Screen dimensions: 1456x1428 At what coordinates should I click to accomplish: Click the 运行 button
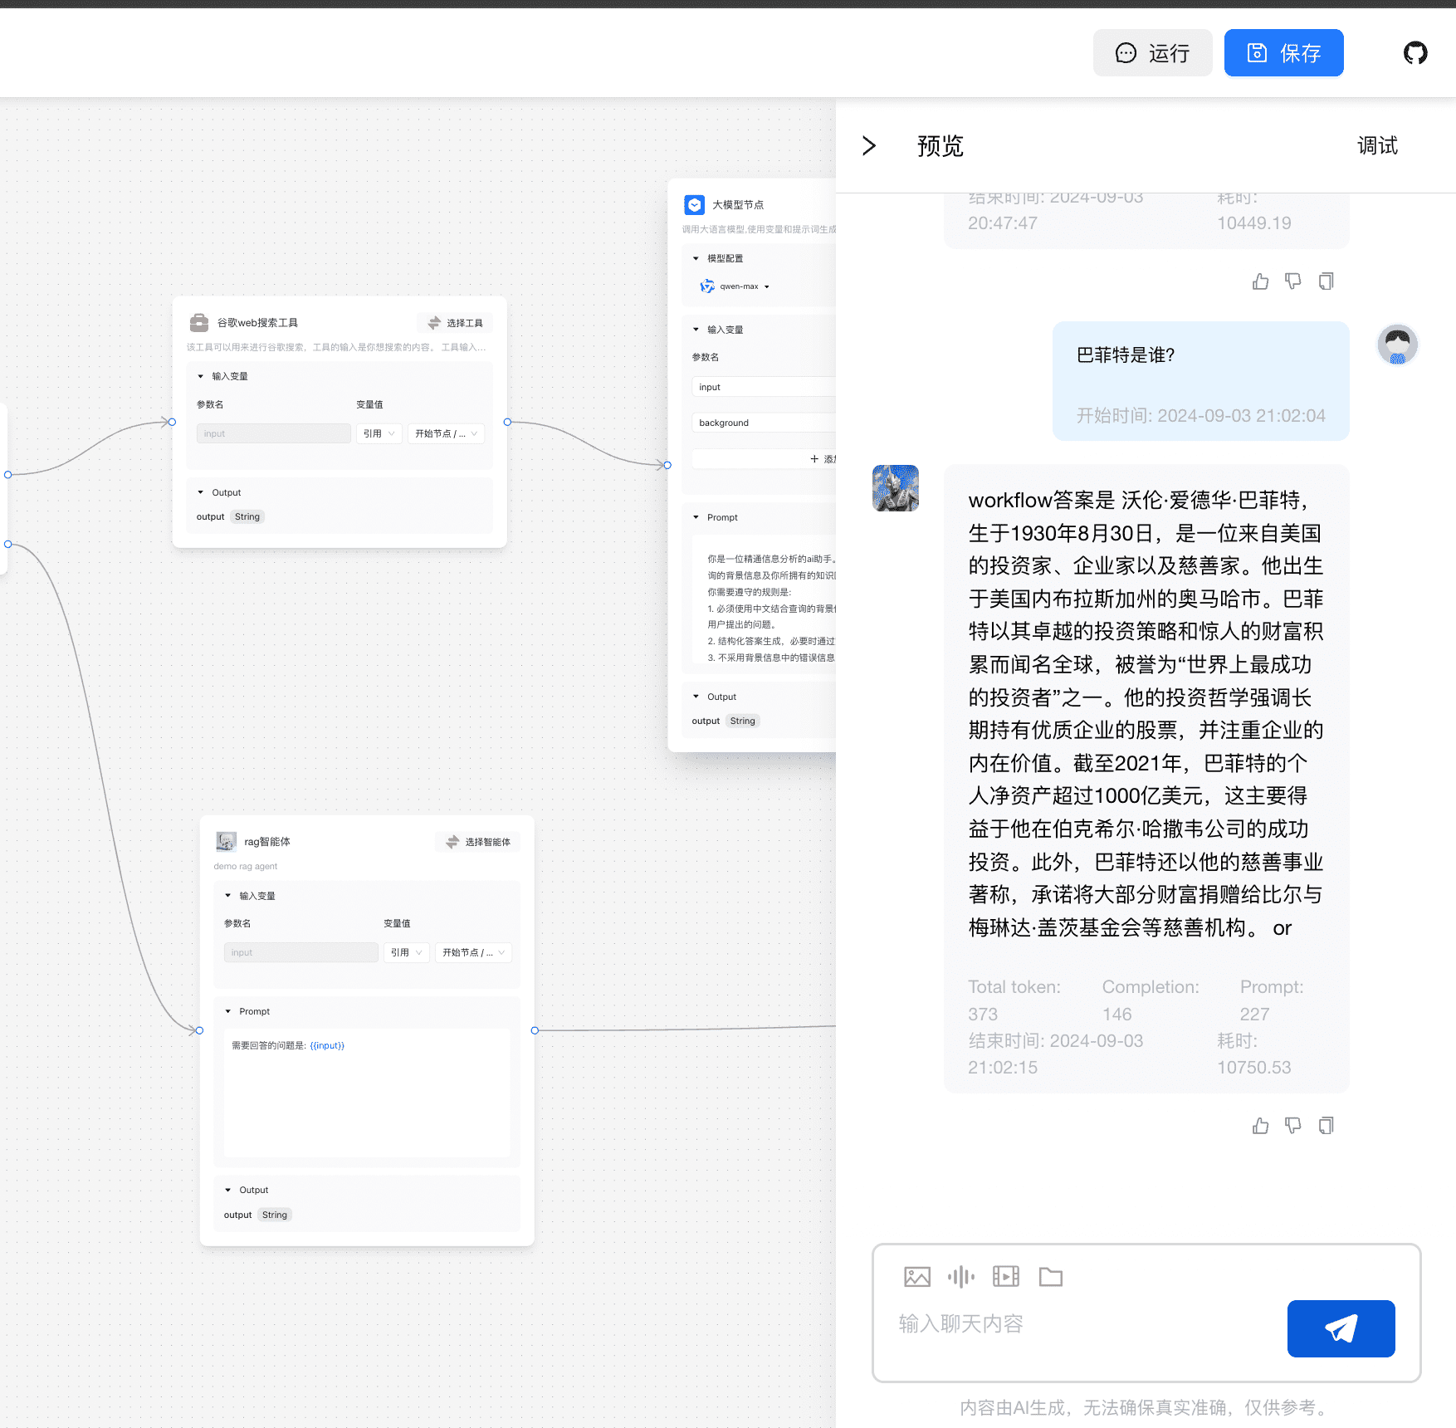click(1152, 52)
